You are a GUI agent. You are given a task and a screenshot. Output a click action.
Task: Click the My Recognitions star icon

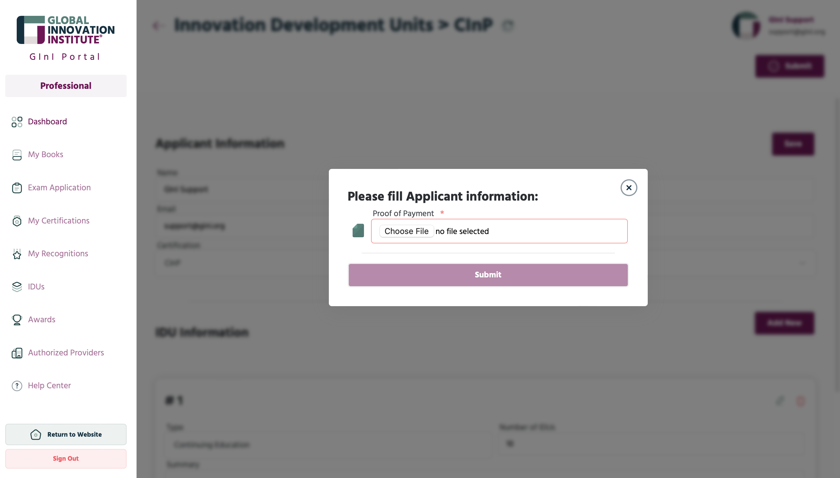tap(17, 254)
